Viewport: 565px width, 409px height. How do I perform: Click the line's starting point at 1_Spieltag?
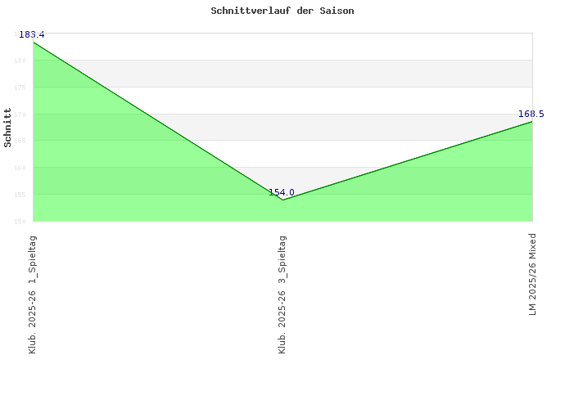coord(34,42)
